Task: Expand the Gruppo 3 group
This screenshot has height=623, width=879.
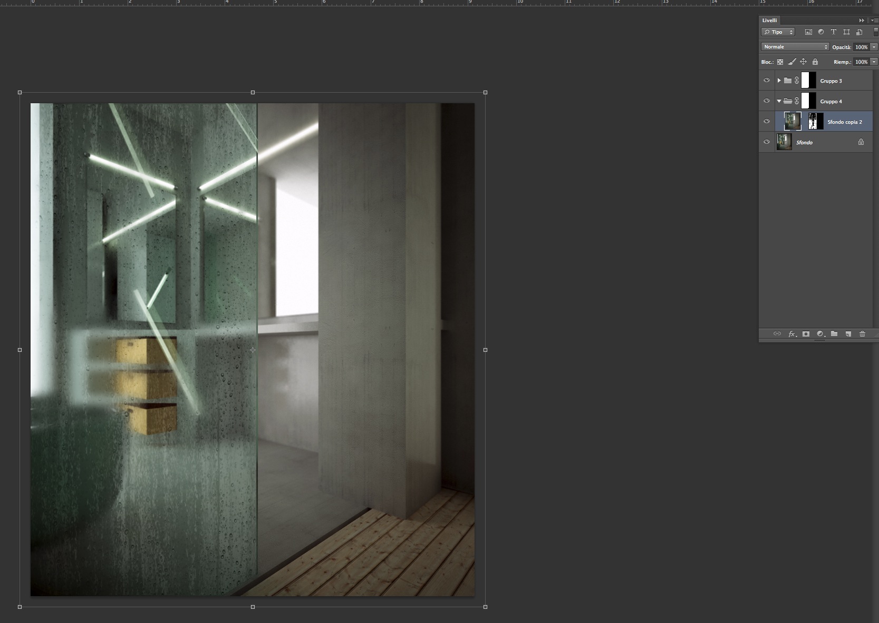Action: pos(779,81)
